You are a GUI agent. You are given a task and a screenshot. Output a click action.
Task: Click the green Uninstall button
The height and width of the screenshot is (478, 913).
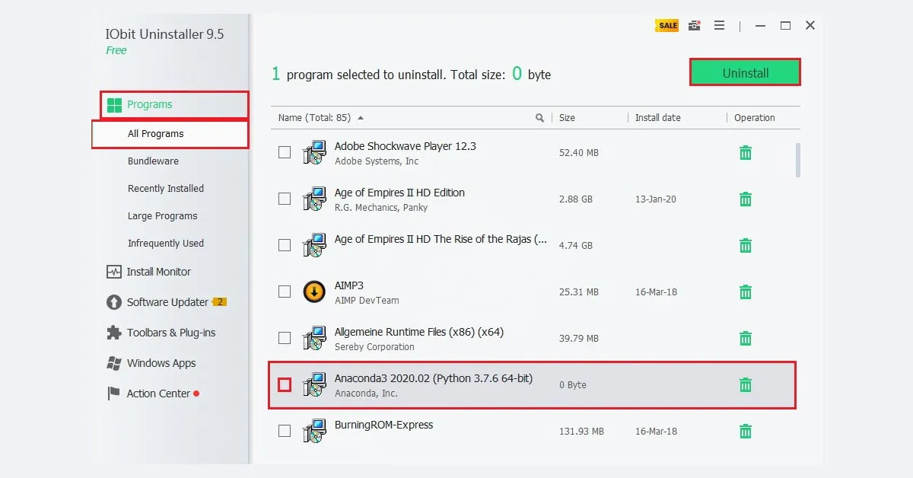745,72
